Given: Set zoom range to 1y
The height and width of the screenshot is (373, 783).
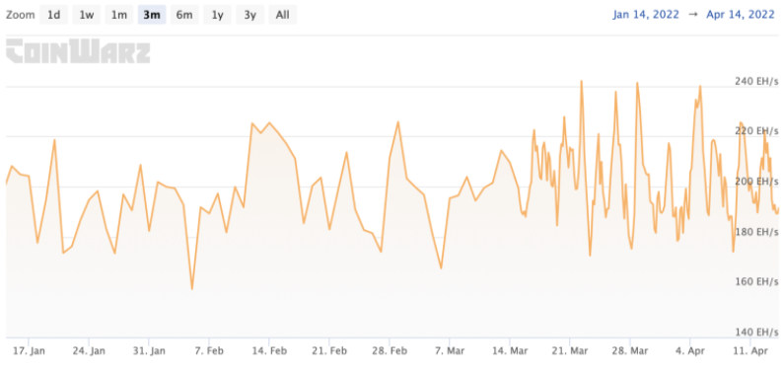Looking at the screenshot, I should click(x=217, y=15).
